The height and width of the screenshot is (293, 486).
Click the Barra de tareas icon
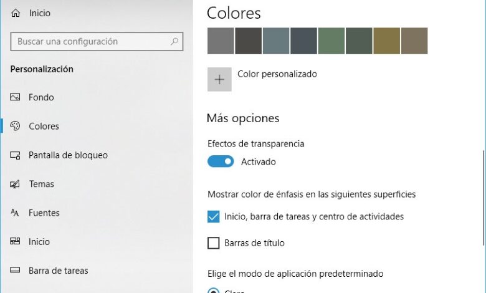(16, 271)
